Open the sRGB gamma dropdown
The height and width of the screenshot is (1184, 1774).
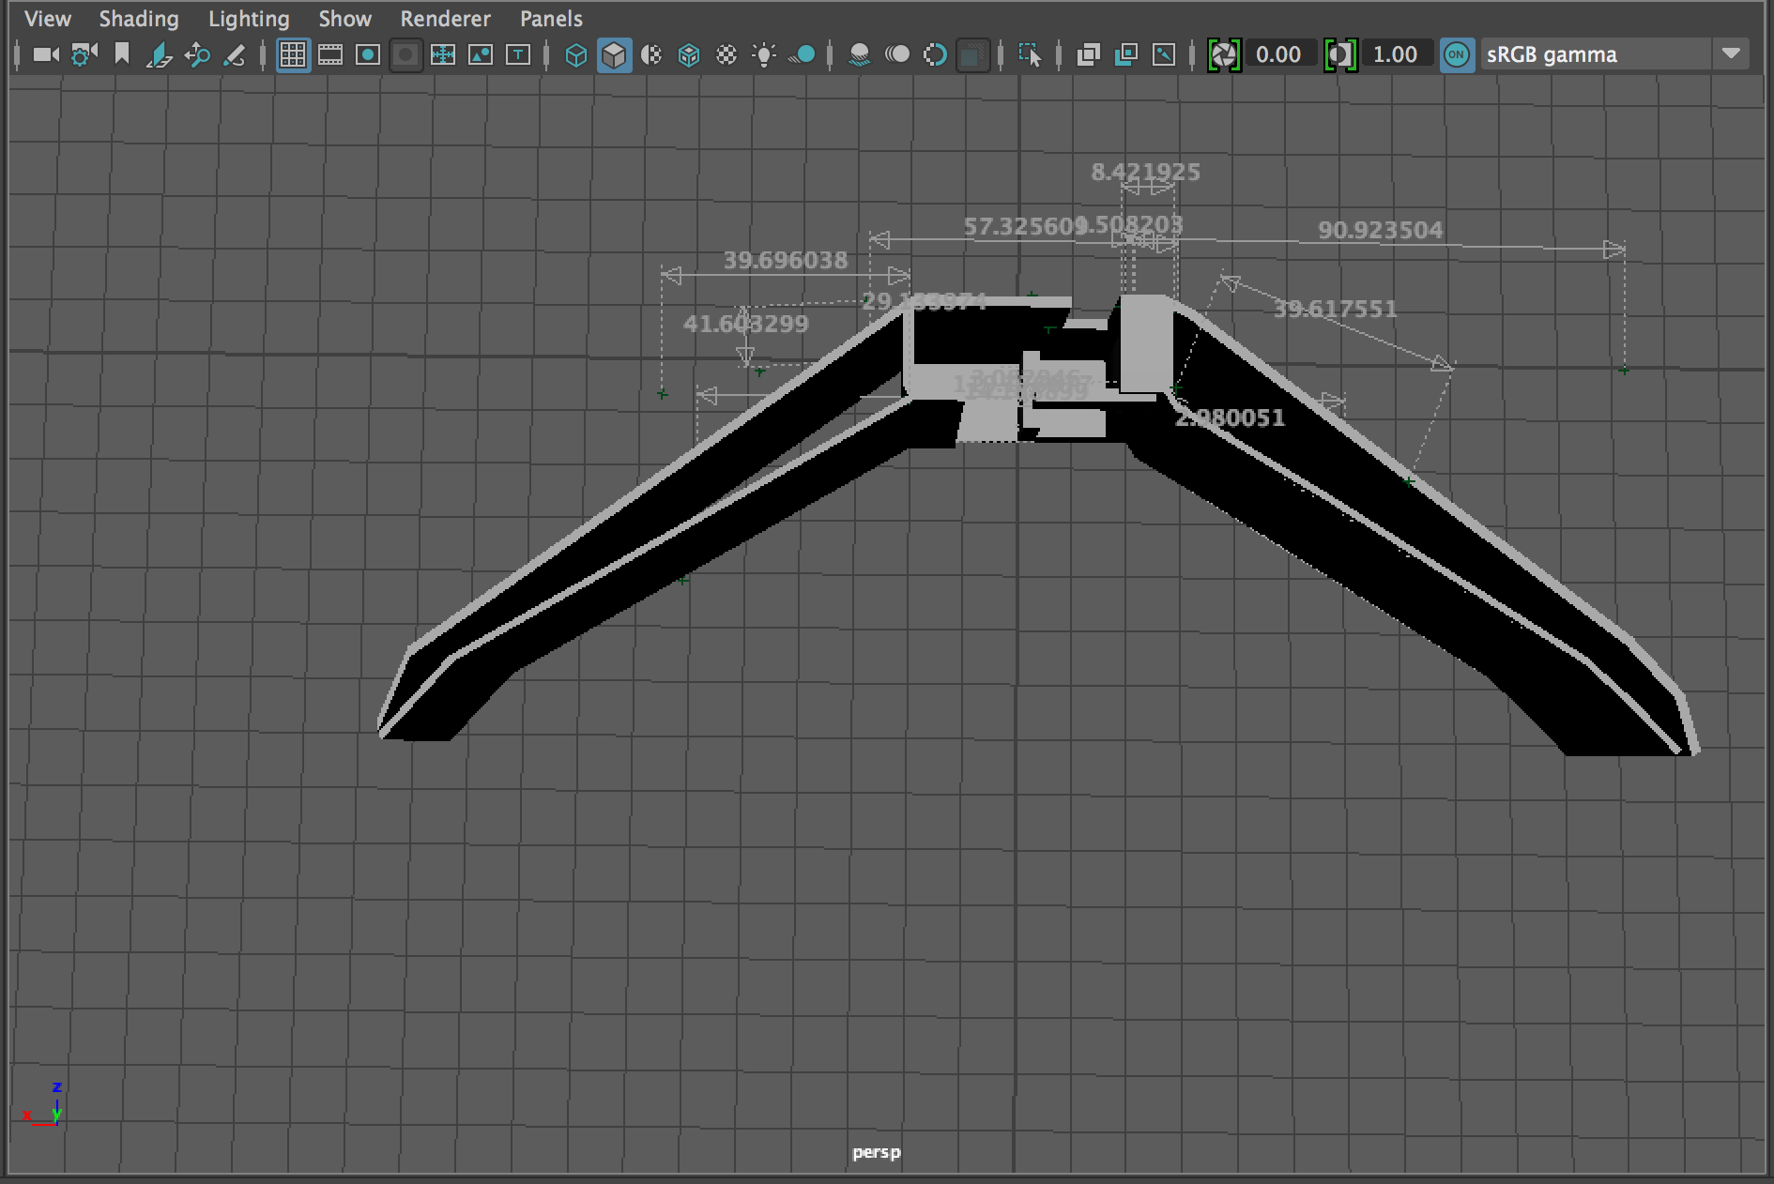(1614, 54)
